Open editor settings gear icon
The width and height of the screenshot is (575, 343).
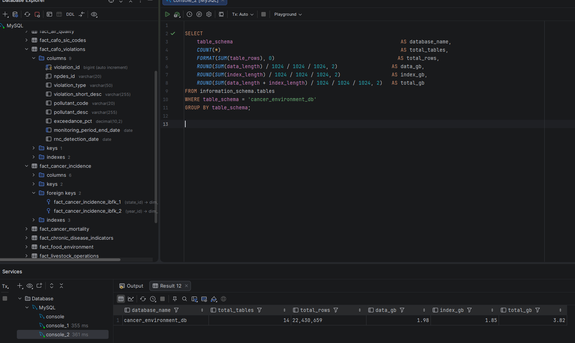[x=209, y=14]
